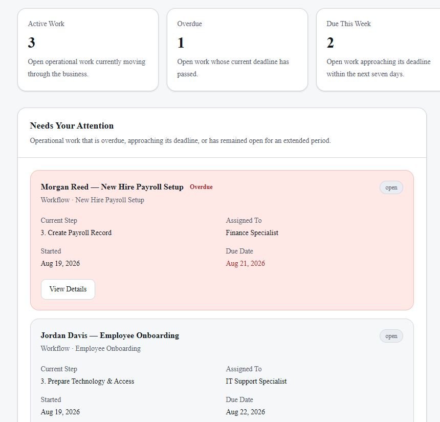Click the red due date Aug 21, 2026

pyautogui.click(x=245, y=263)
